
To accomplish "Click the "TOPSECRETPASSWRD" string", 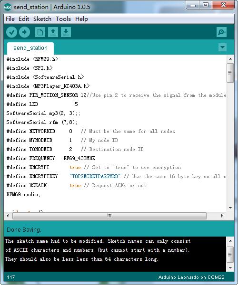I will 95,176.
